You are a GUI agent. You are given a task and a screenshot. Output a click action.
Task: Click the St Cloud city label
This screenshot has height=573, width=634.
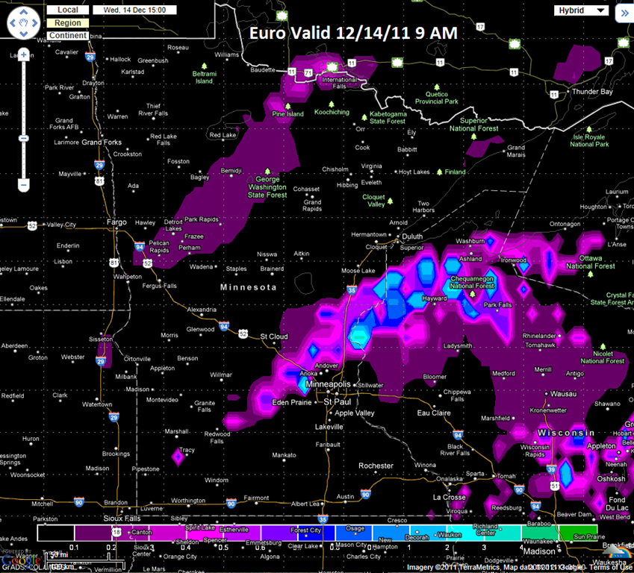click(274, 336)
